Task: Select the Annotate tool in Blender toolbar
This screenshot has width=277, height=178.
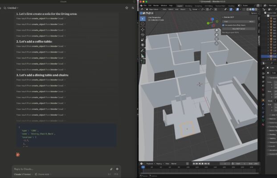Action: 143,51
